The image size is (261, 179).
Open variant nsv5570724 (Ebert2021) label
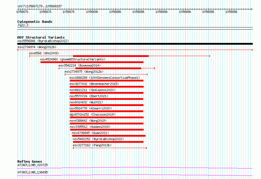pyautogui.click(x=89, y=96)
